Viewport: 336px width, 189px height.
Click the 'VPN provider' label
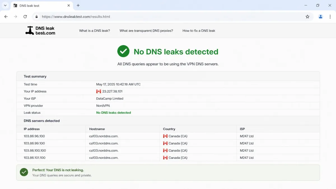(x=33, y=106)
